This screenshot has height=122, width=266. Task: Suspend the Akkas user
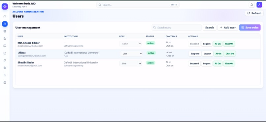(195, 54)
